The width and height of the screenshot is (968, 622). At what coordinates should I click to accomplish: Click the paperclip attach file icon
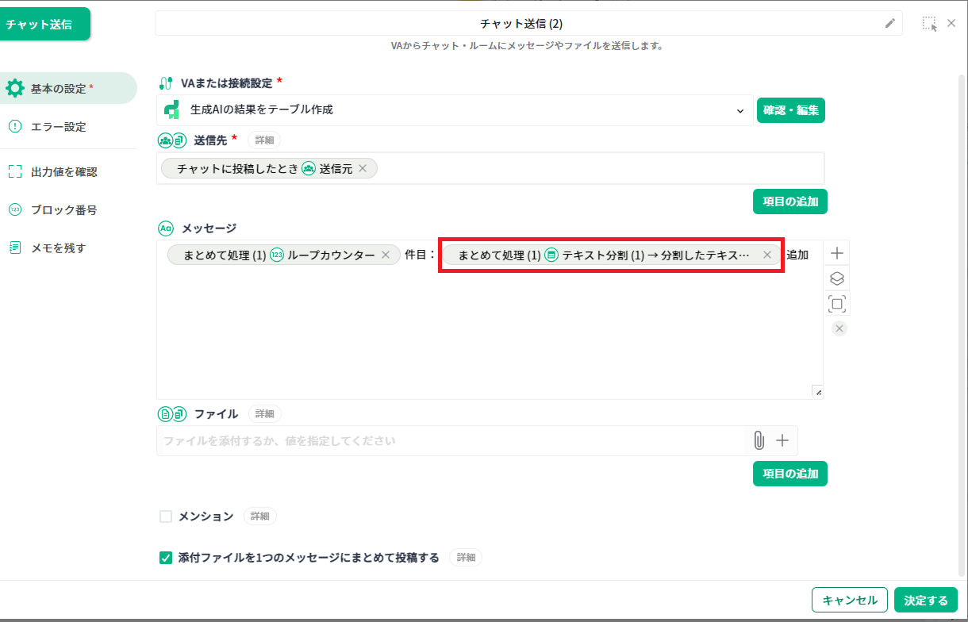click(759, 440)
